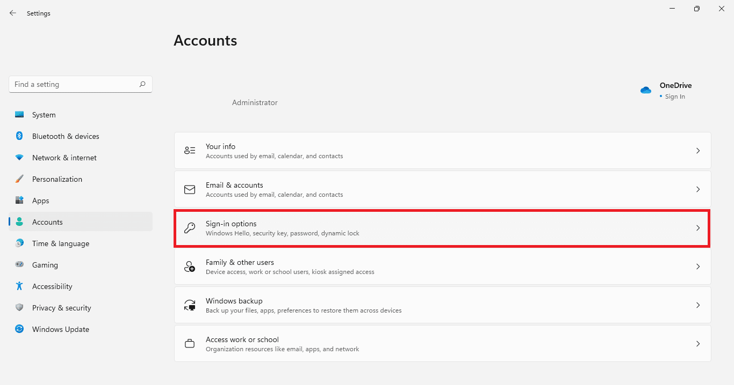This screenshot has height=385, width=734.
Task: Switch to Time & language section
Action: click(x=60, y=243)
